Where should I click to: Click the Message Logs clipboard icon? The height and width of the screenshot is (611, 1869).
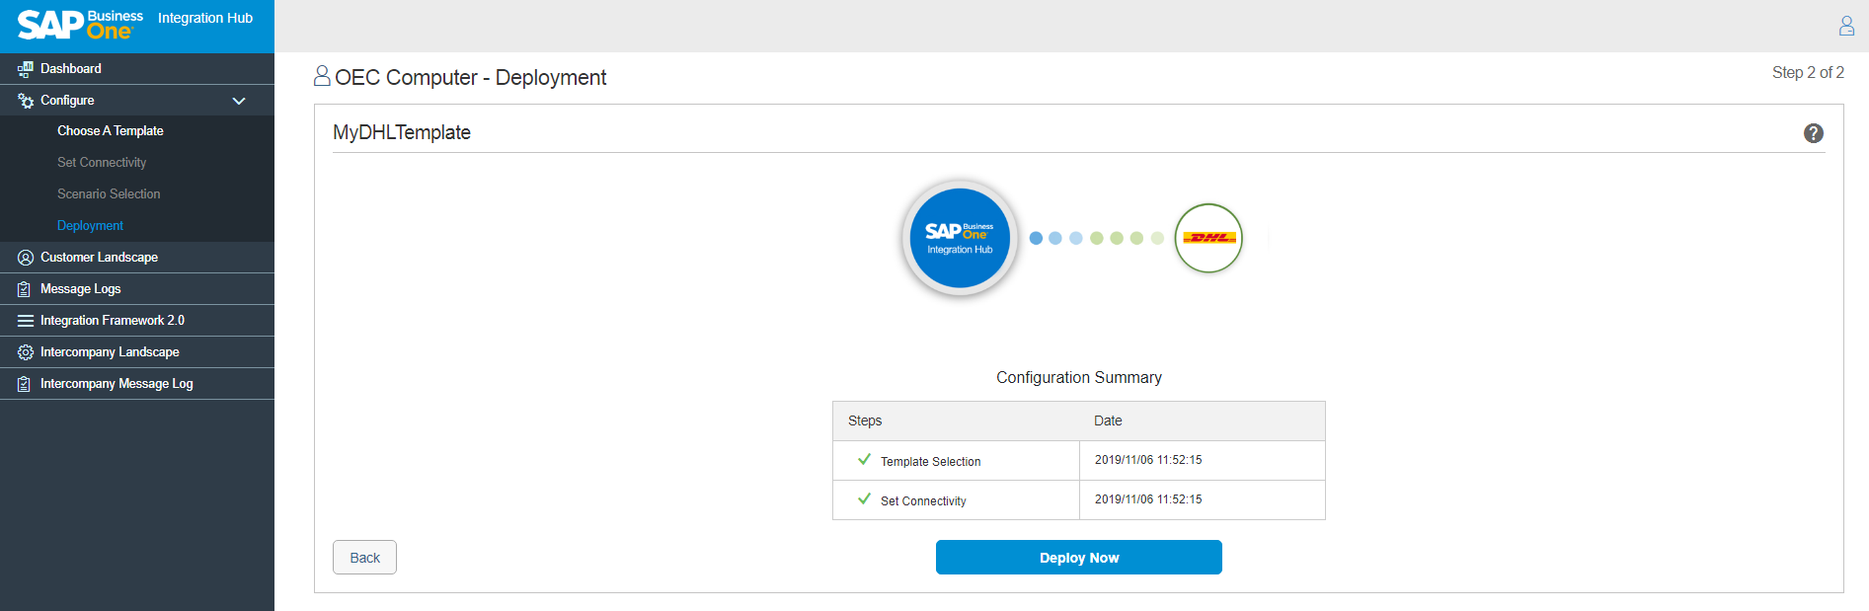(x=26, y=289)
